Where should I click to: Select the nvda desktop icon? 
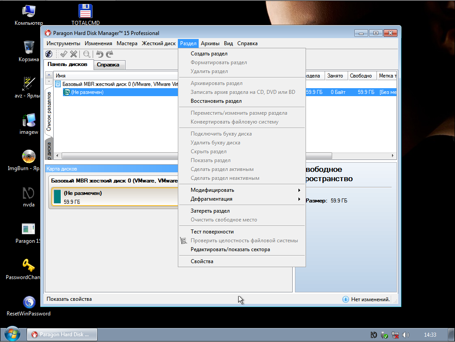(x=29, y=197)
